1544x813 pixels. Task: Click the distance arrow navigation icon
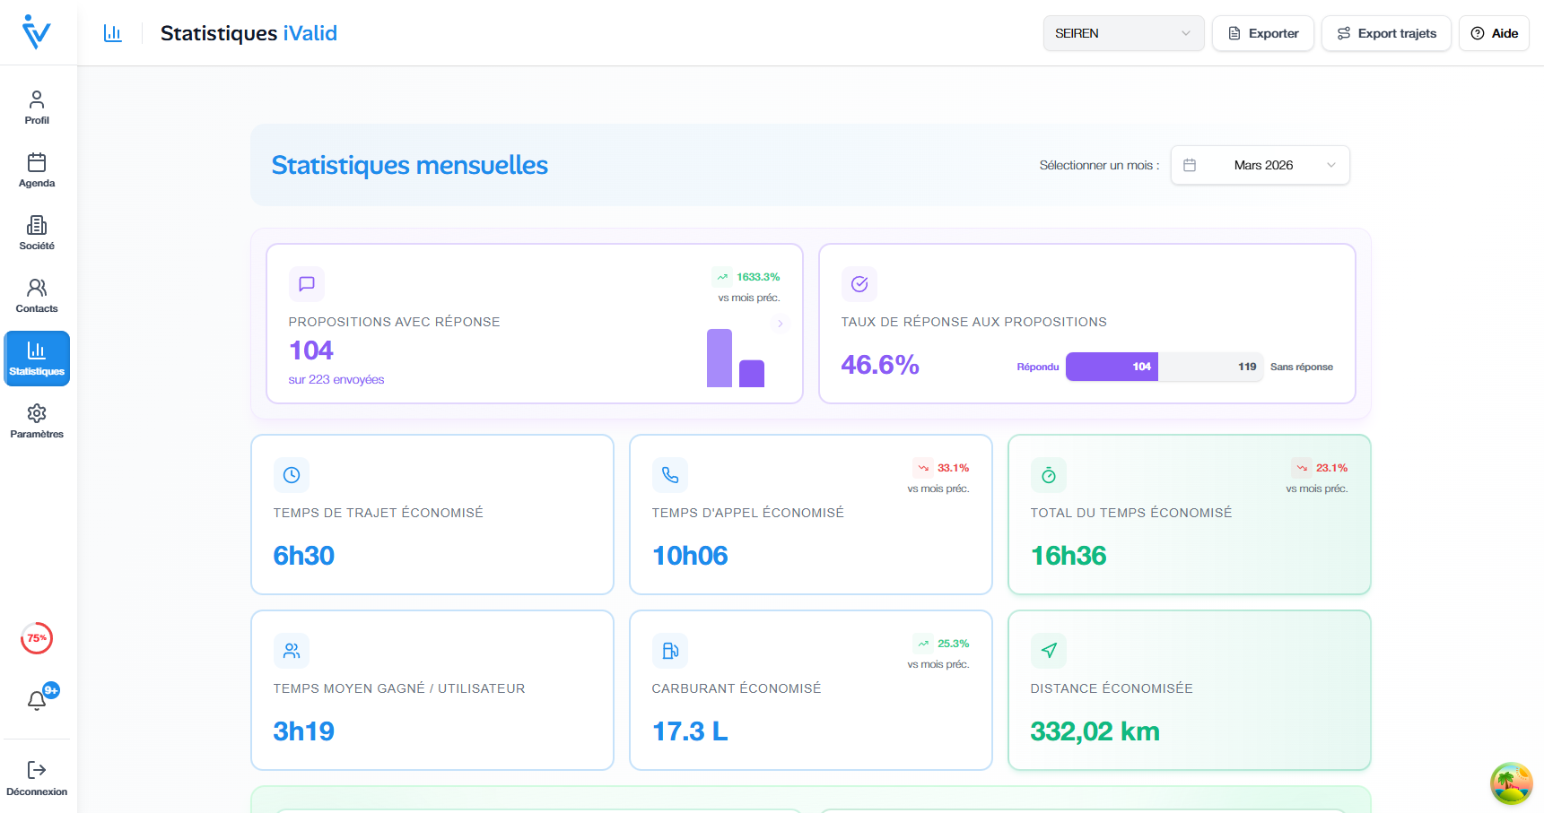(1049, 651)
